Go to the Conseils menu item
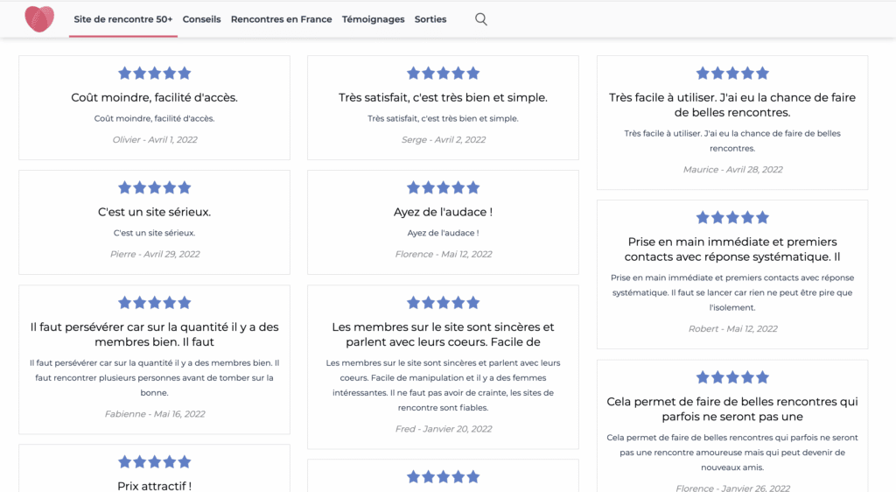The image size is (896, 492). click(x=202, y=19)
